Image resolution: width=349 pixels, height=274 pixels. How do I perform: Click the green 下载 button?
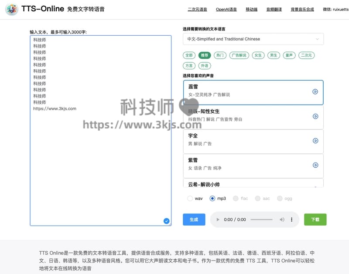(x=315, y=220)
